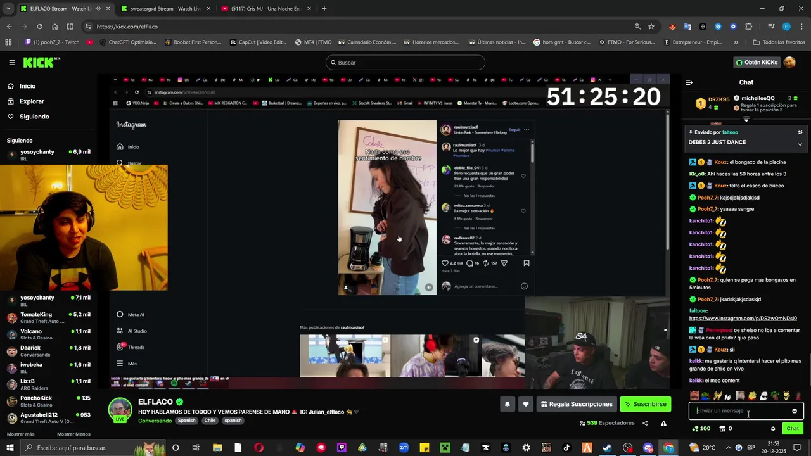
Task: Open Windows Start menu
Action: click(x=9, y=448)
